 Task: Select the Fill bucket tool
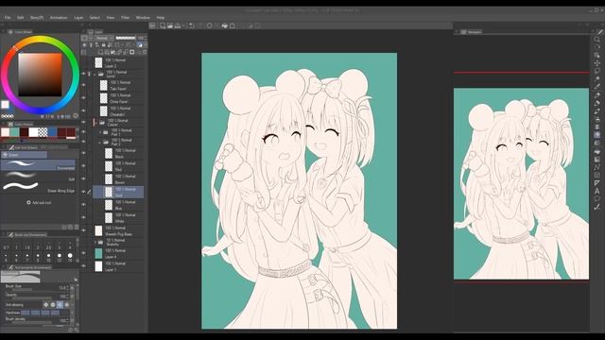click(596, 151)
